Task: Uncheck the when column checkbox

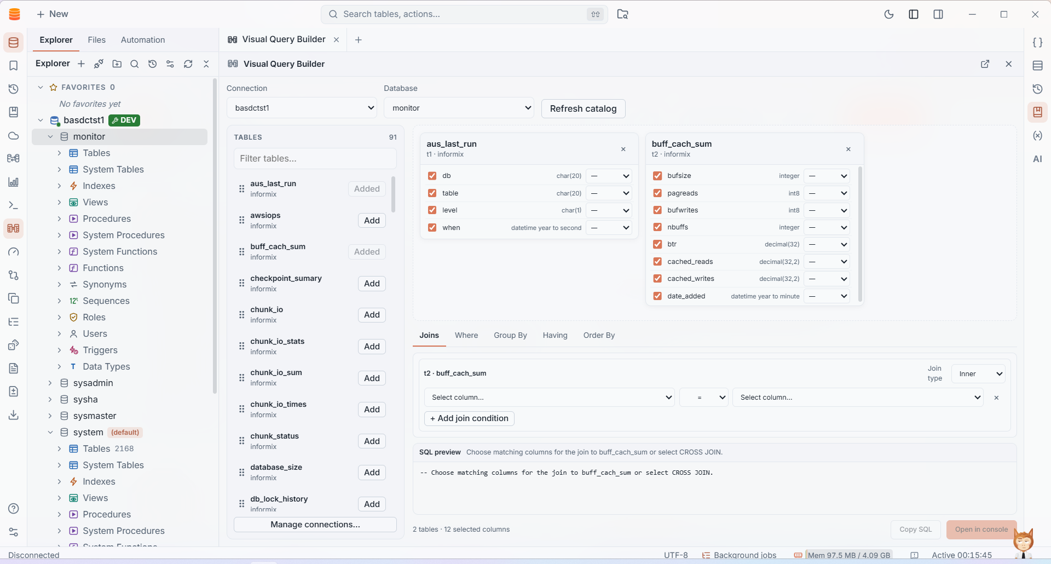Action: click(x=432, y=228)
